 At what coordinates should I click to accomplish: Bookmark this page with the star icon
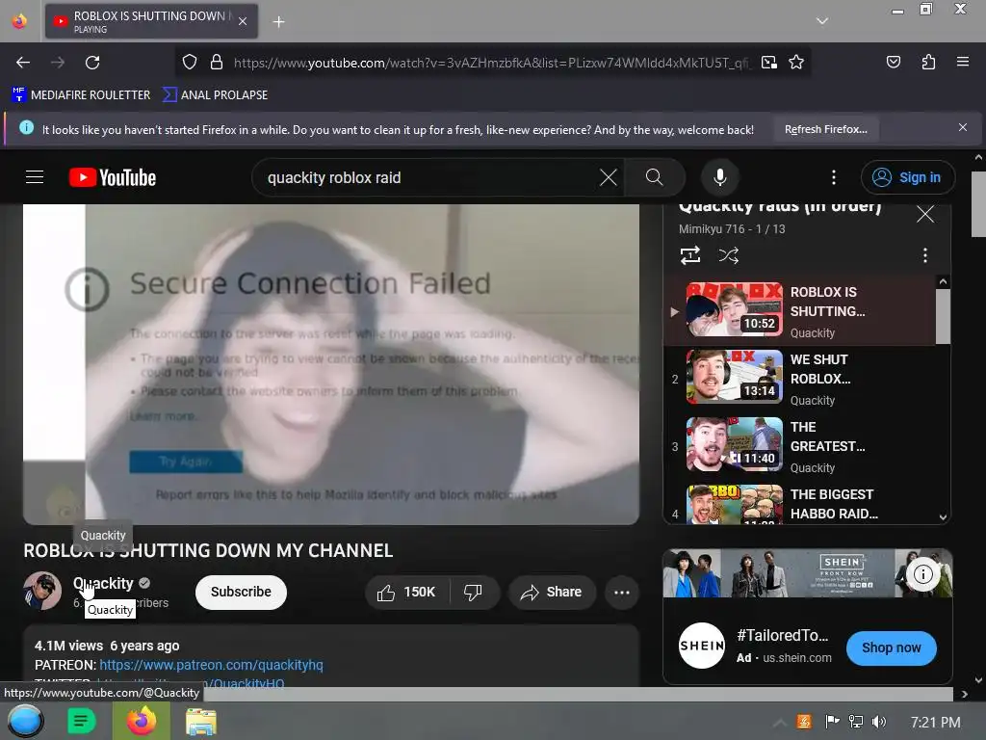(x=796, y=63)
